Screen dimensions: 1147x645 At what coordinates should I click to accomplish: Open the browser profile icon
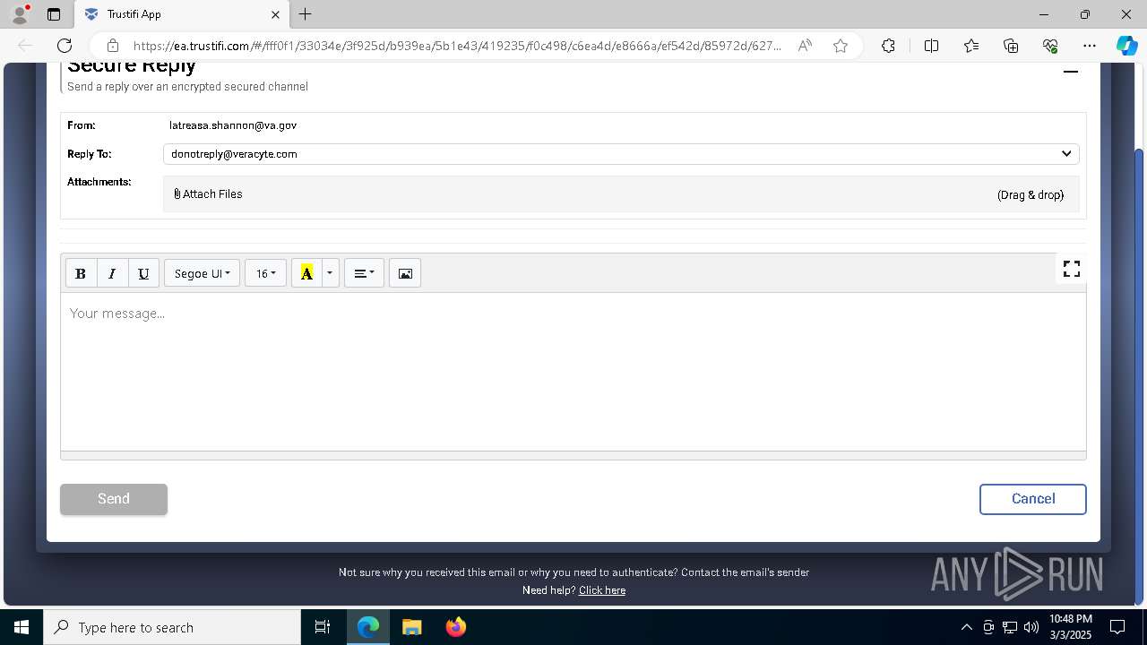coord(20,14)
